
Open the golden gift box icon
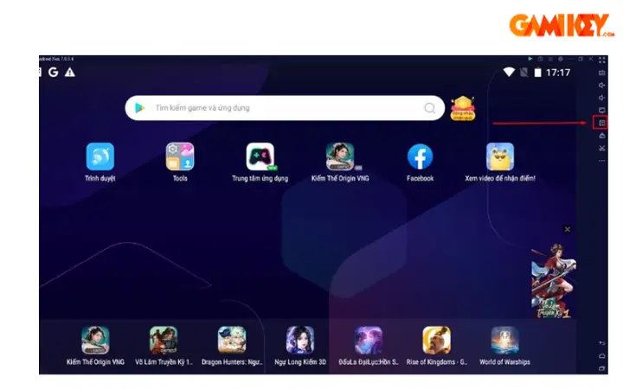coord(463,108)
